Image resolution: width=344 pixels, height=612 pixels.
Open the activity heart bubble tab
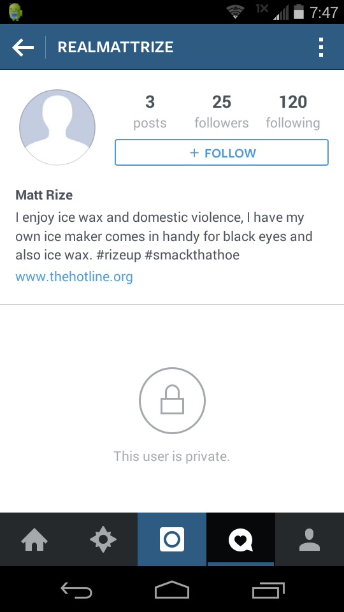pos(241,539)
